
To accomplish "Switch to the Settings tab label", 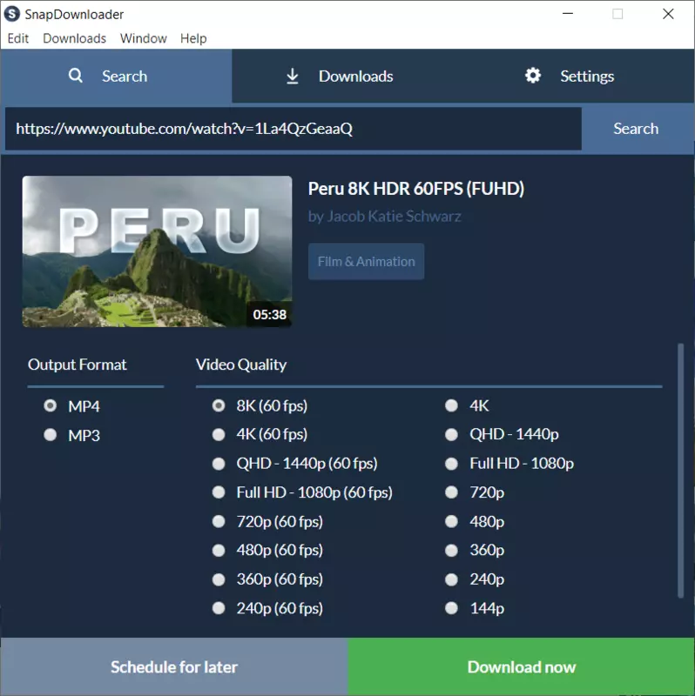I will (x=587, y=76).
